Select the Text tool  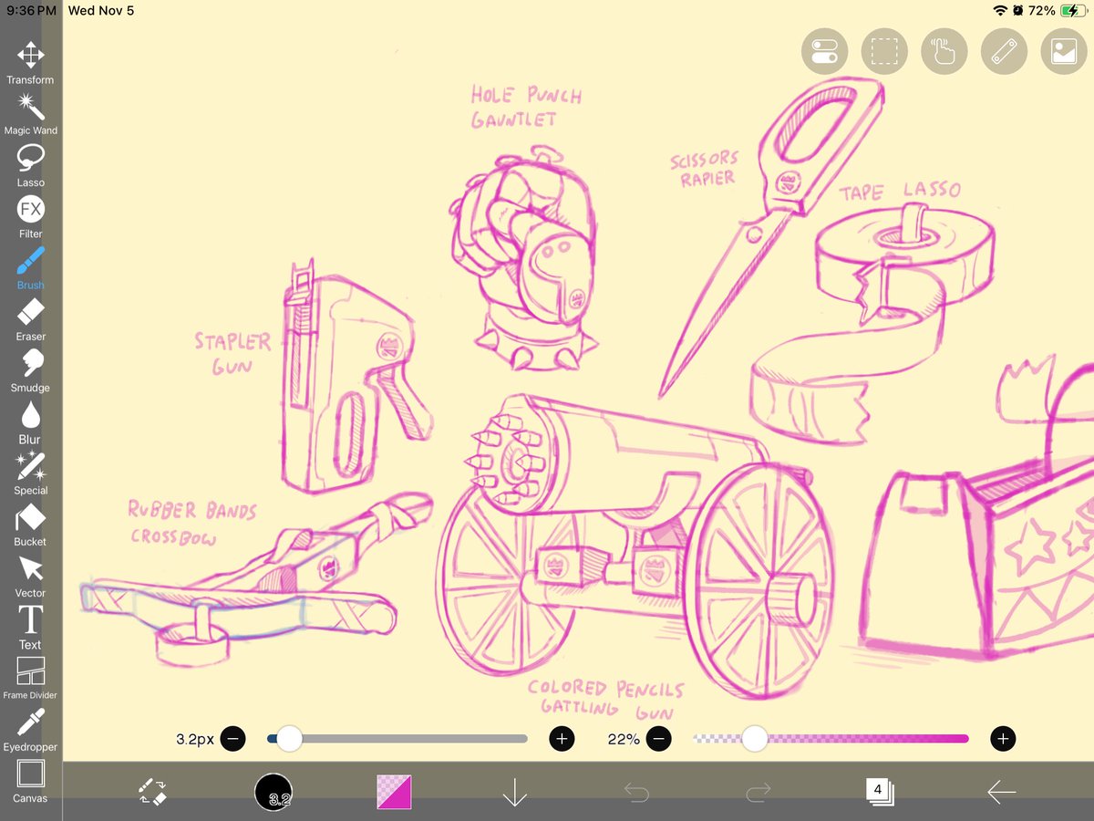[30, 628]
